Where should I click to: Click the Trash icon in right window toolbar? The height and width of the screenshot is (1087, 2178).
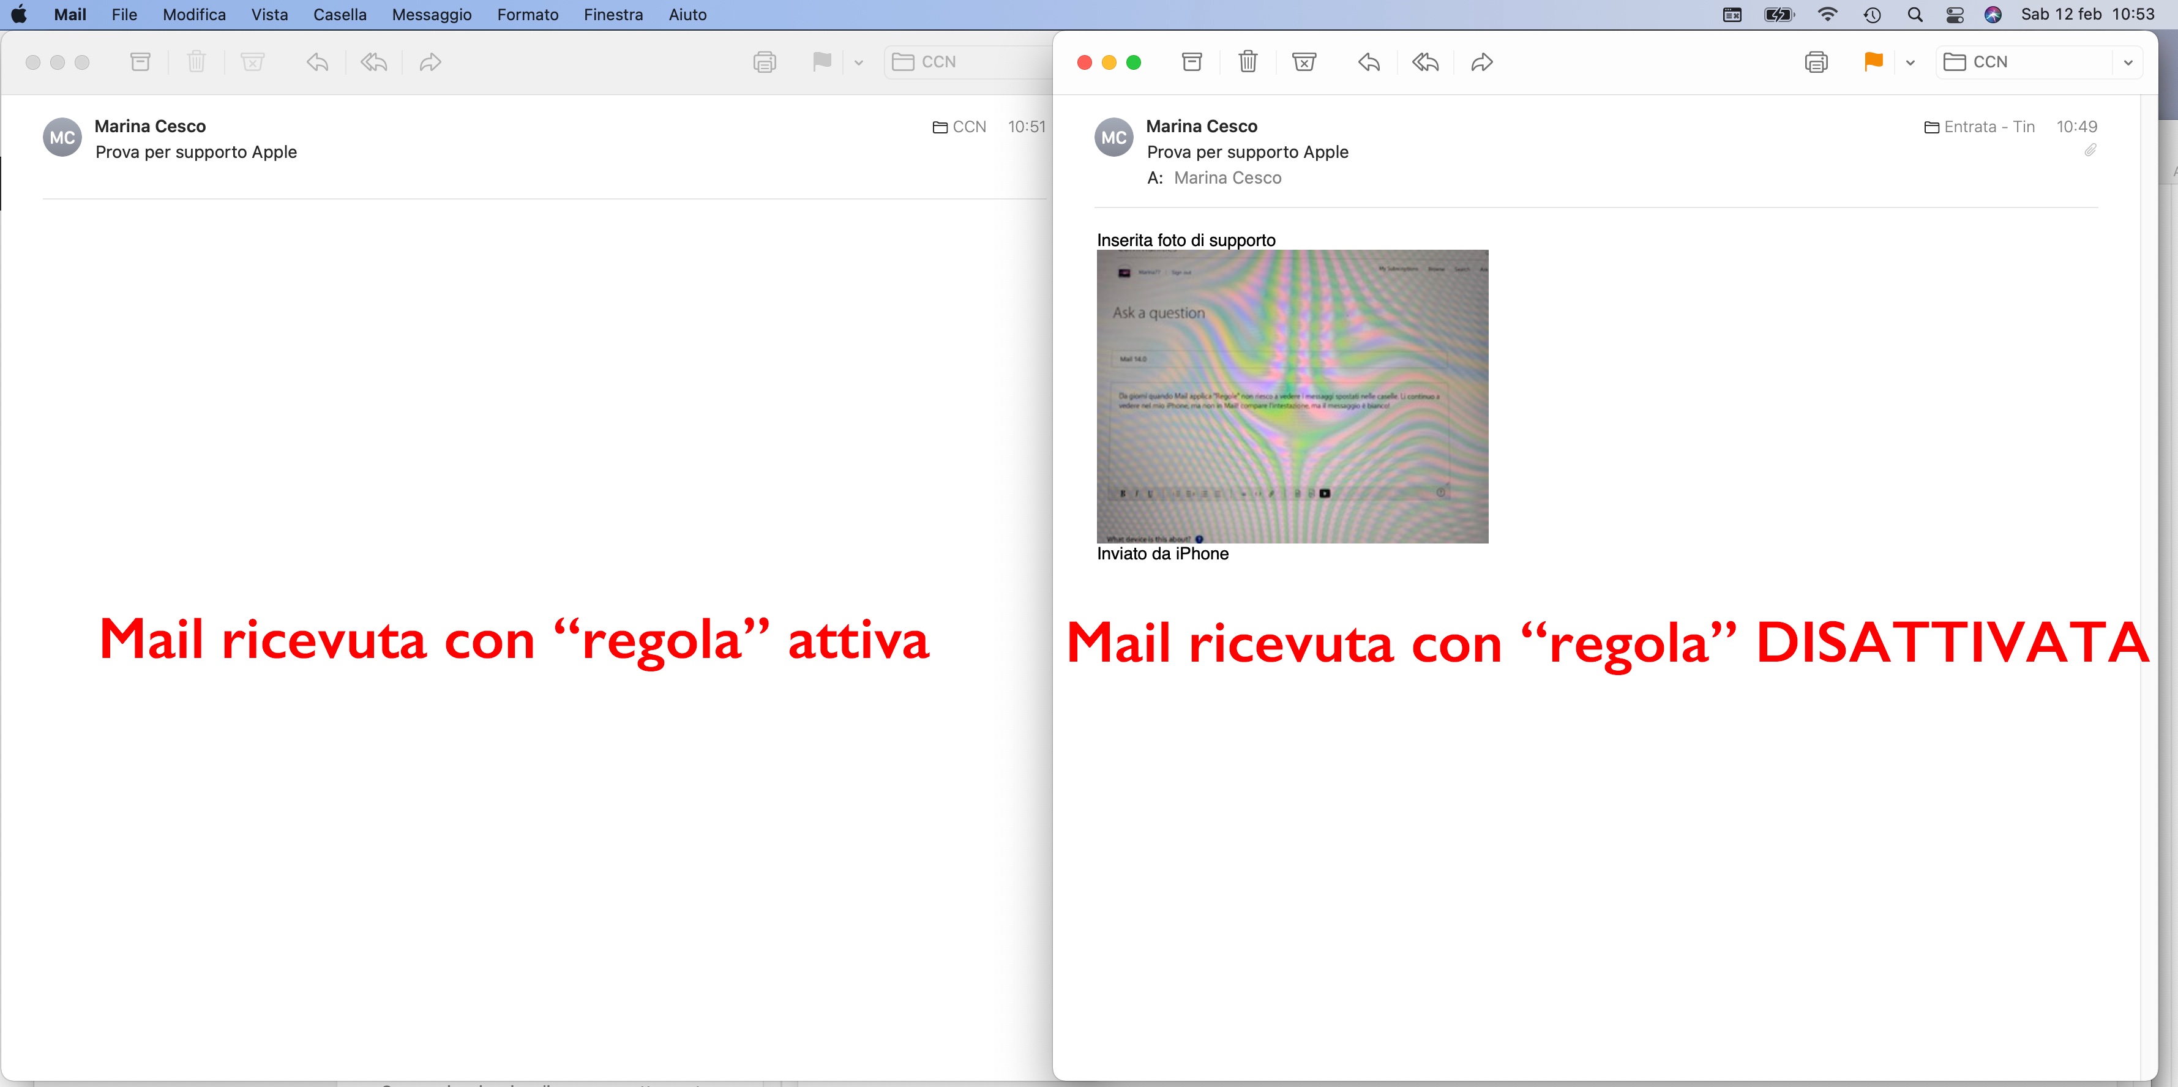[x=1247, y=62]
